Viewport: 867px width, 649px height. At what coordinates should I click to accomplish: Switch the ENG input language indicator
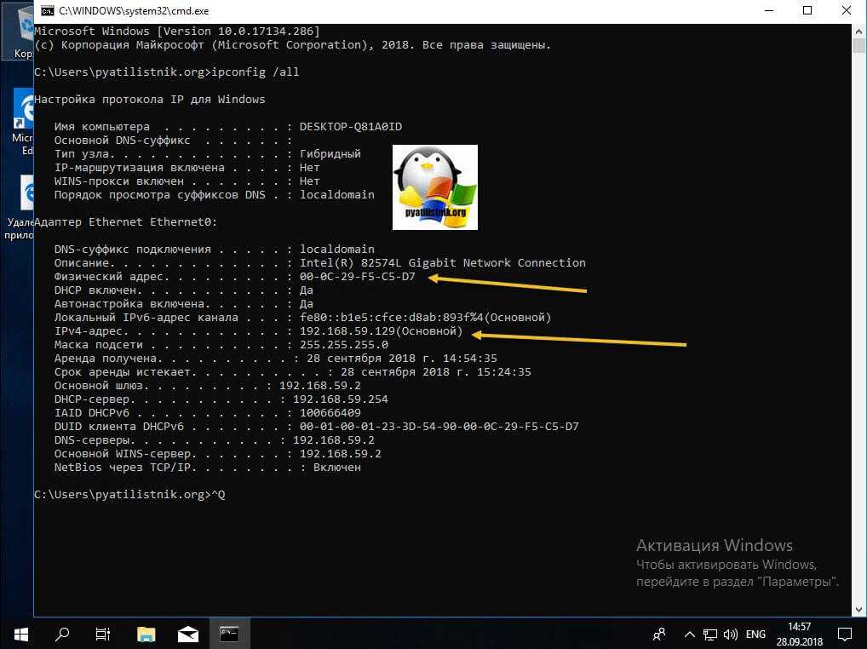point(756,635)
